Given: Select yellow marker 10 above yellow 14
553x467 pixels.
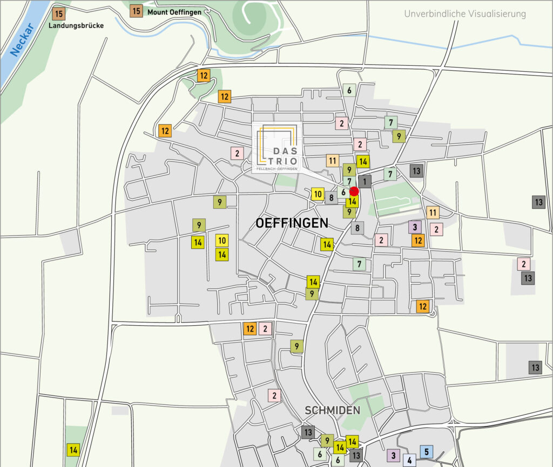Looking at the screenshot, I should click(222, 241).
